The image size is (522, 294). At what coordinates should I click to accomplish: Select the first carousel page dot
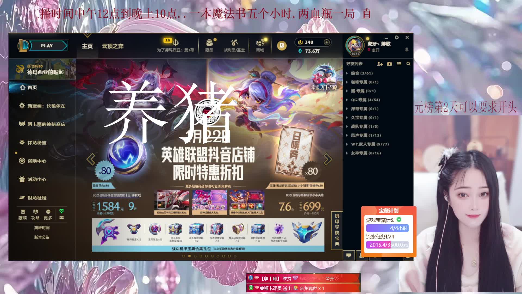pyautogui.click(x=184, y=256)
